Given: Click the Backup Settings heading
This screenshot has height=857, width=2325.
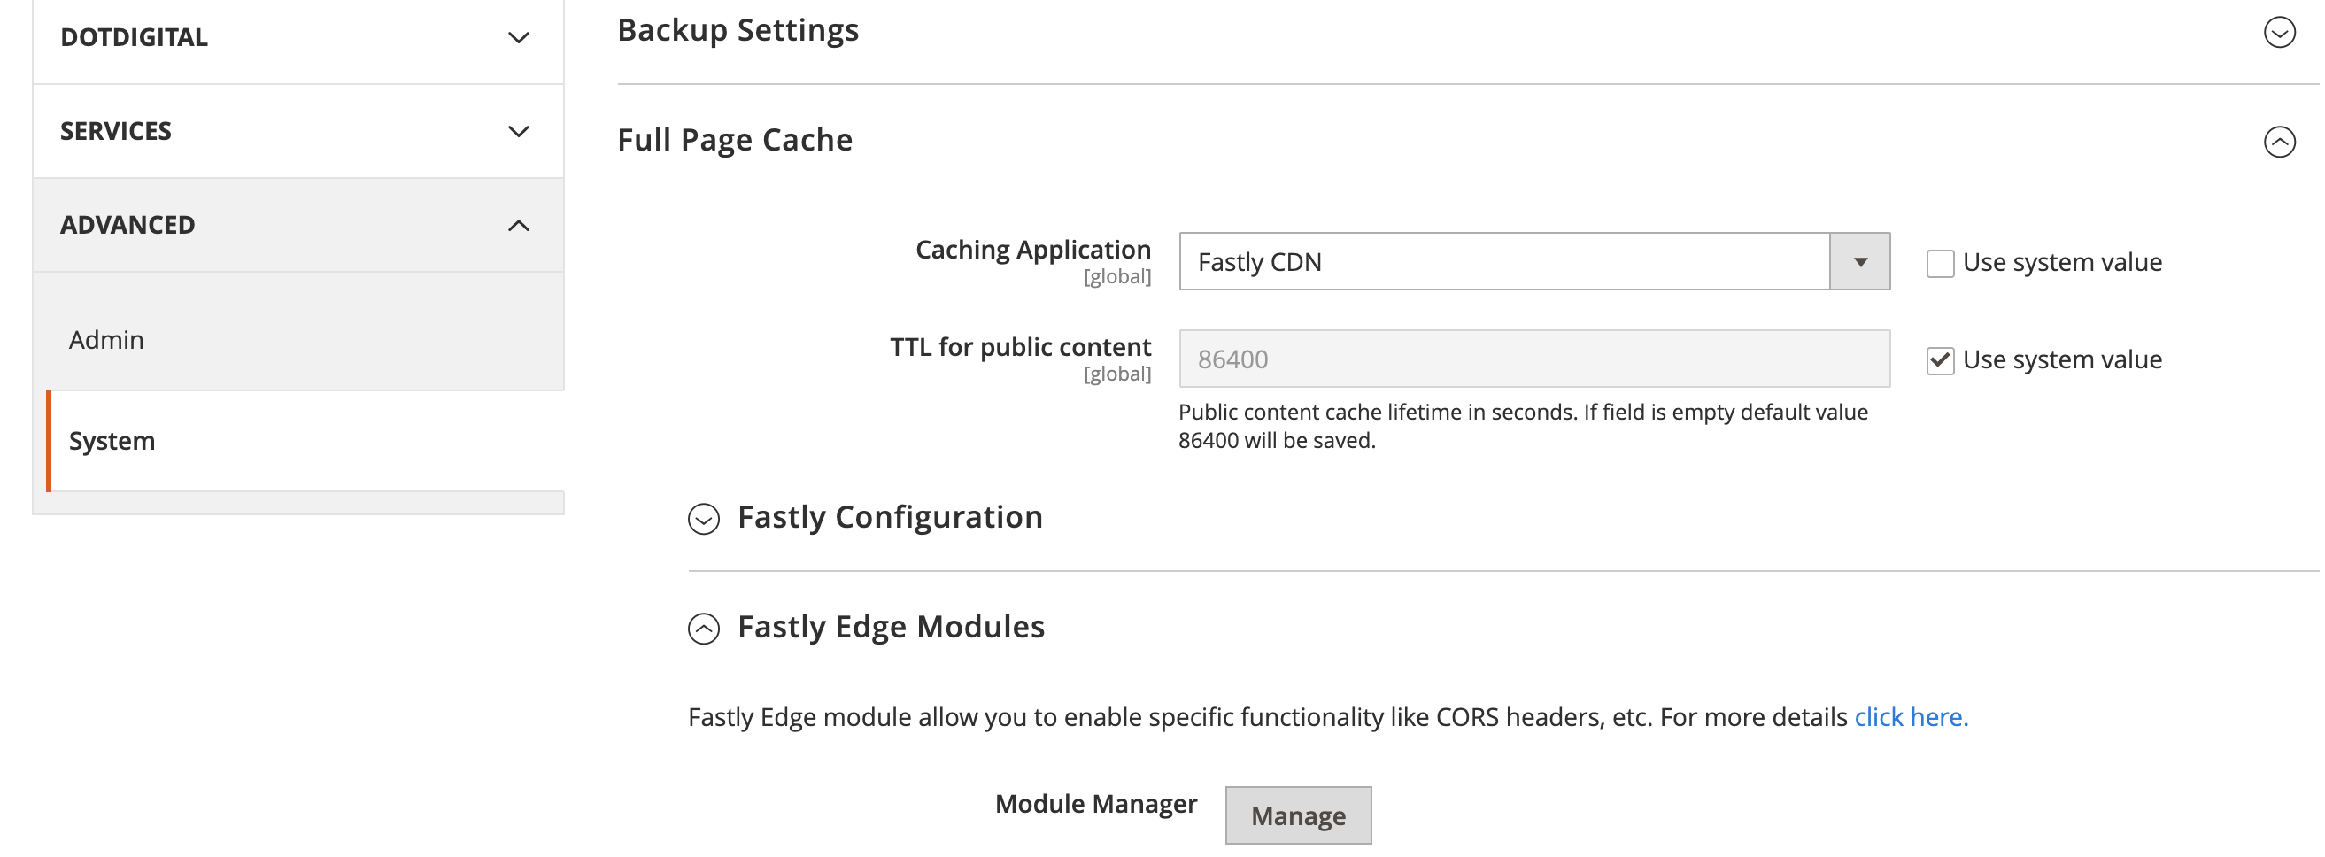Looking at the screenshot, I should [738, 31].
